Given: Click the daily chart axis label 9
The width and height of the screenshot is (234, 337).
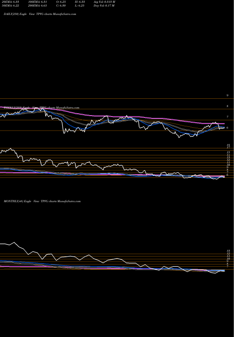Looking at the screenshot, I should (227, 95).
